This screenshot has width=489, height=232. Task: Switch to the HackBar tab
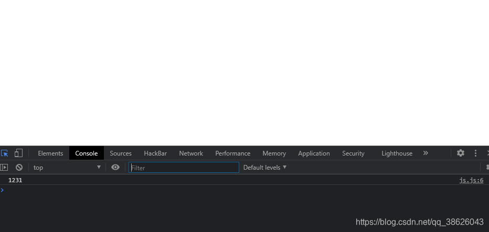tap(155, 153)
